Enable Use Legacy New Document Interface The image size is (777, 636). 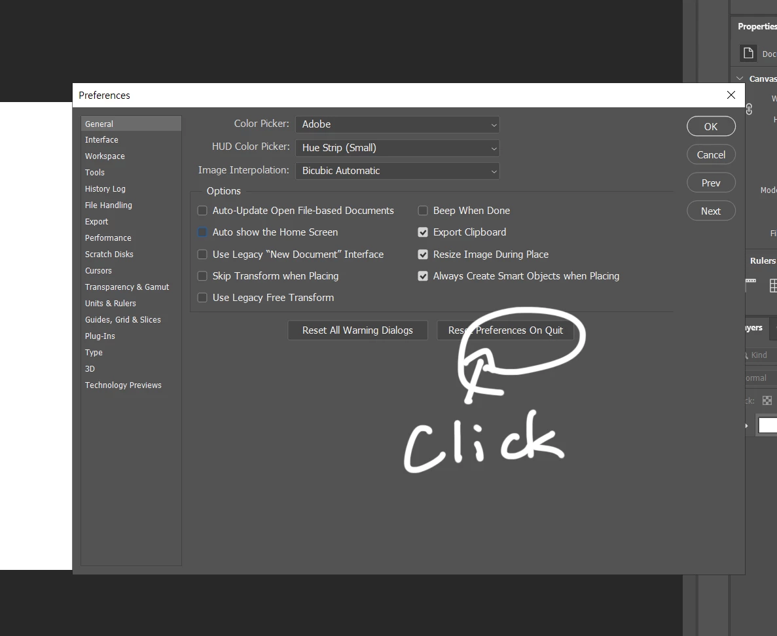point(202,255)
